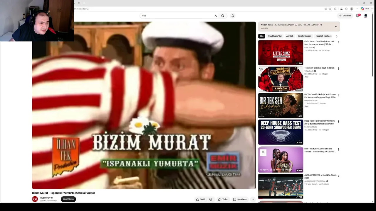376x211 pixels.
Task: Open options for Little Simz Dead Body video
Action: [338, 42]
